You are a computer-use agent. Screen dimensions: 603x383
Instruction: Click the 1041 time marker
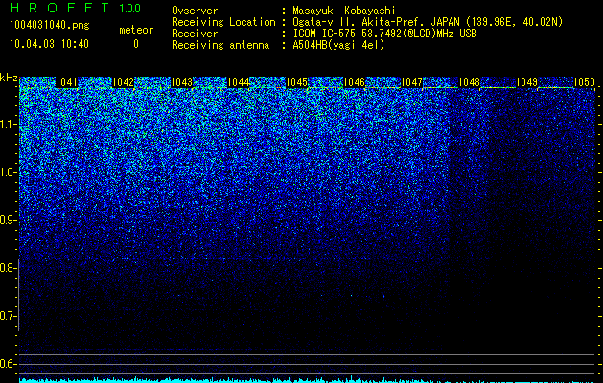pyautogui.click(x=66, y=82)
